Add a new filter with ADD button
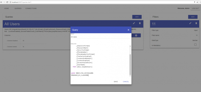 pos(193,17)
